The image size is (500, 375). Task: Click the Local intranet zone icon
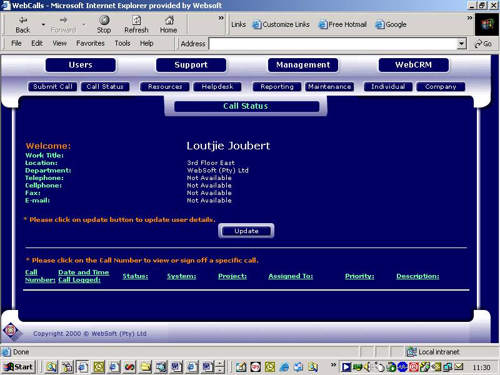[412, 352]
